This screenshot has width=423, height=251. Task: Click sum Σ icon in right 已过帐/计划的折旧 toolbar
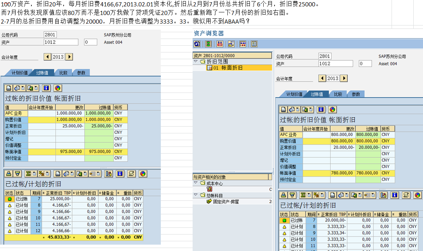click(303, 195)
